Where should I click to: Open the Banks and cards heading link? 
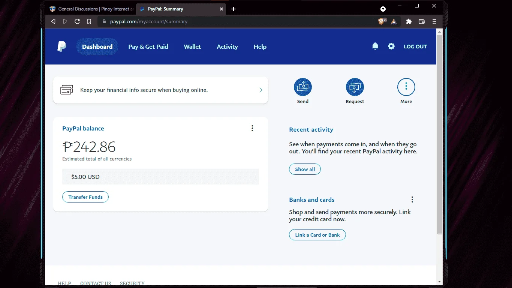point(312,199)
